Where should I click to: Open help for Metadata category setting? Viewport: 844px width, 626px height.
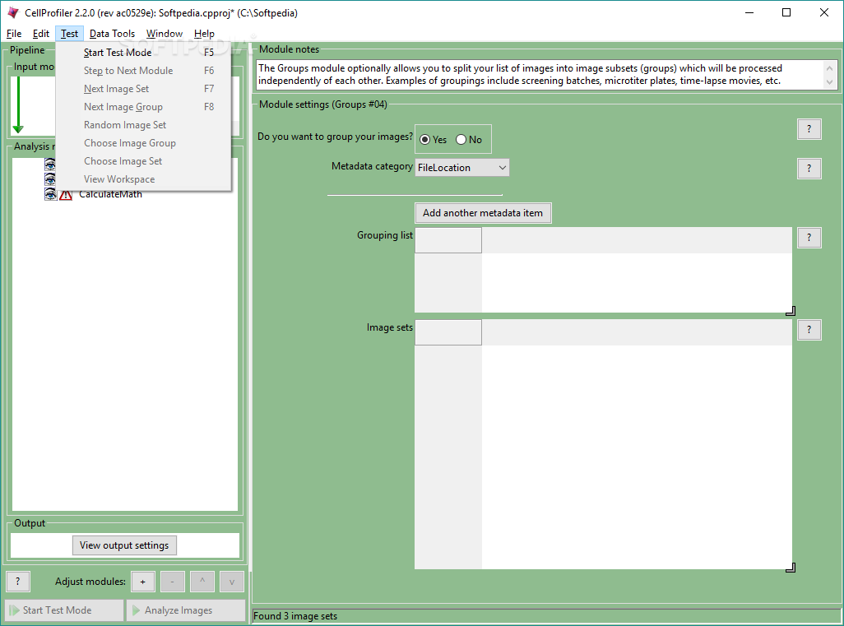809,169
